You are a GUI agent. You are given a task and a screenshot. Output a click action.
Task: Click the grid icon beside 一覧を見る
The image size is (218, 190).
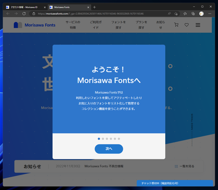(176, 166)
